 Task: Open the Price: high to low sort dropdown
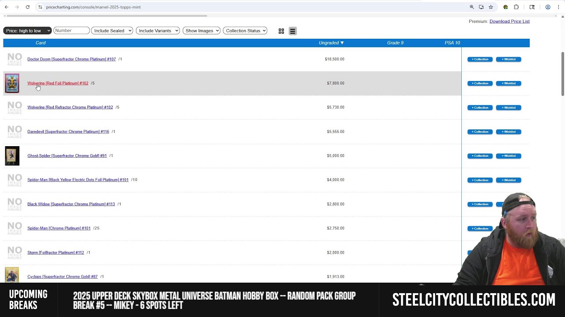coord(27,31)
